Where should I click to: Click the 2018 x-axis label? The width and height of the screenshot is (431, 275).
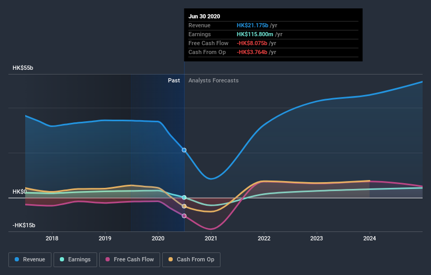click(52, 238)
